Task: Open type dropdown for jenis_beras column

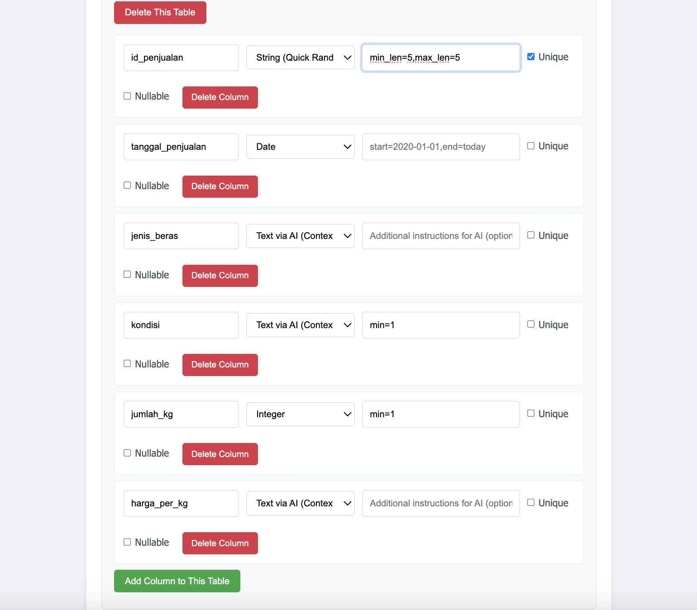Action: 301,236
